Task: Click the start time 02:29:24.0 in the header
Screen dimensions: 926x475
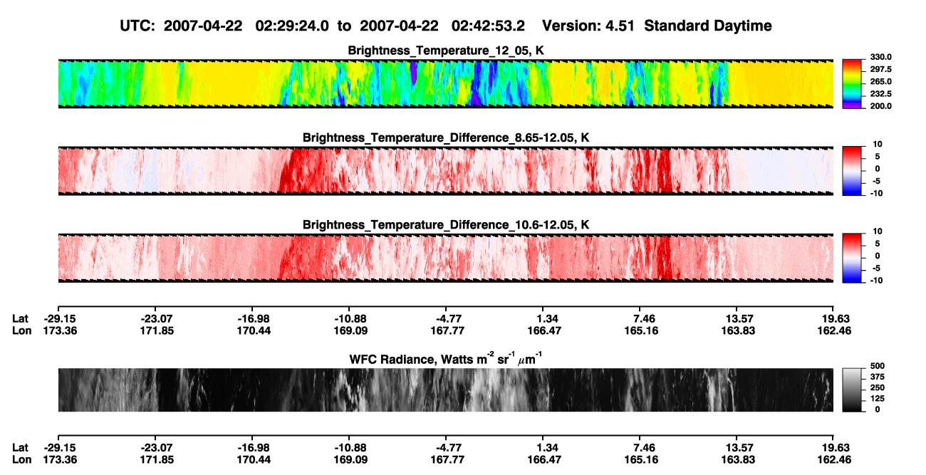Action: click(293, 26)
